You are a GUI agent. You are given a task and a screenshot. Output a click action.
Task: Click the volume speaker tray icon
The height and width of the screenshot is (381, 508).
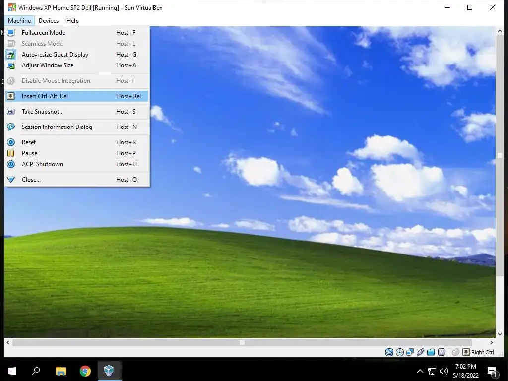coord(444,371)
